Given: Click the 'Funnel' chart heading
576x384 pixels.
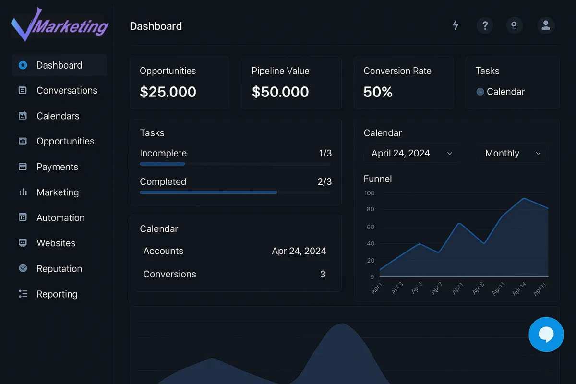Looking at the screenshot, I should click(x=378, y=179).
